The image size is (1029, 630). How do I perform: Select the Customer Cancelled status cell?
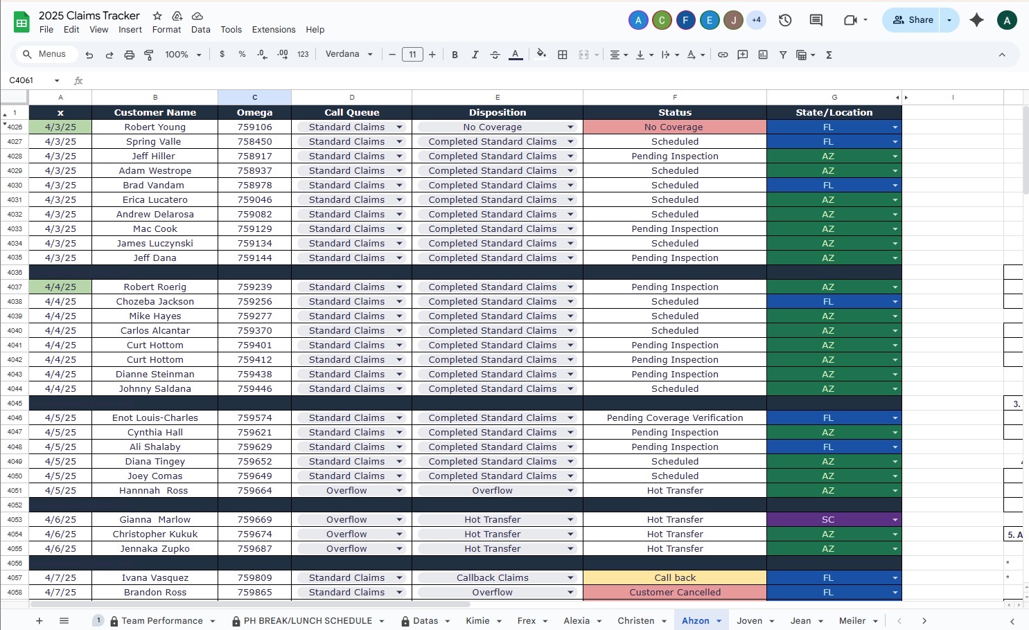point(675,593)
